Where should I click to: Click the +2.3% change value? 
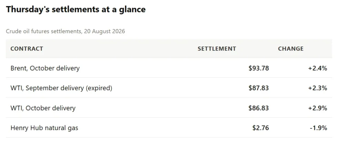point(317,88)
